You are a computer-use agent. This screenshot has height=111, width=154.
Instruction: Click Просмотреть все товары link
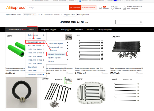pyautogui.click(x=36, y=75)
